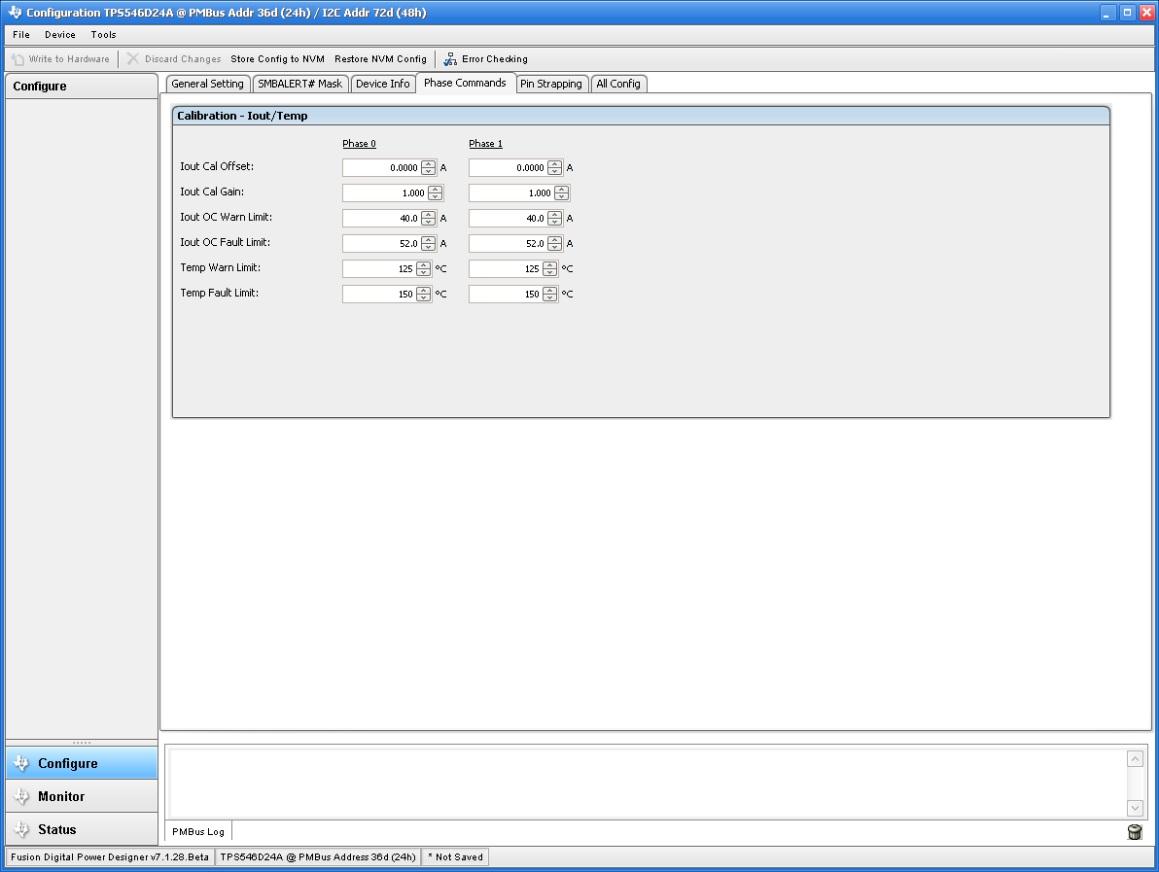Increase Phase 0 Iout Cal Offset with the up arrow
The image size is (1159, 872).
(428, 163)
